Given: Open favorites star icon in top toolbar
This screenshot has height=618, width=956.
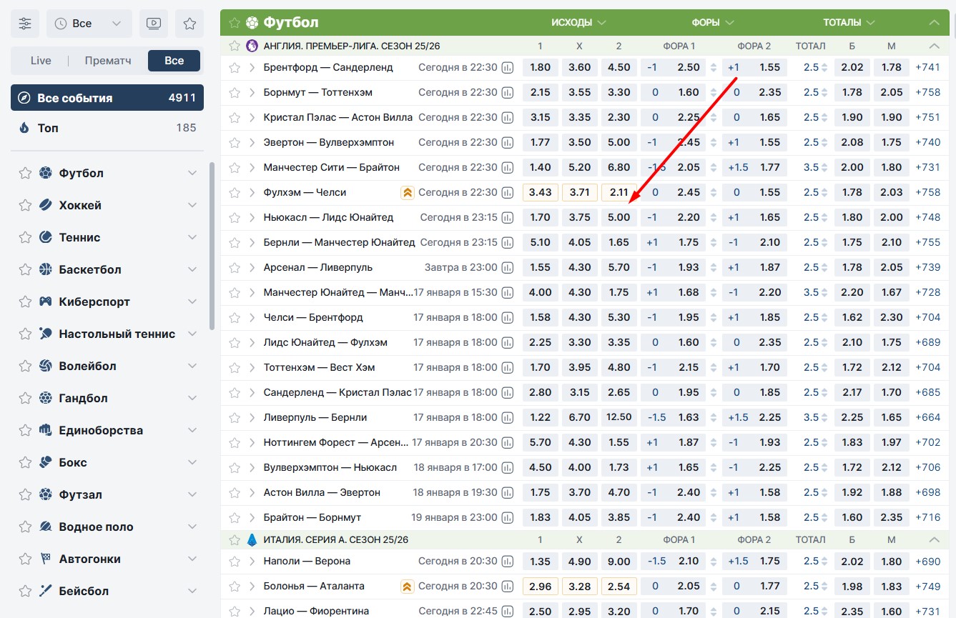Looking at the screenshot, I should pyautogui.click(x=189, y=24).
